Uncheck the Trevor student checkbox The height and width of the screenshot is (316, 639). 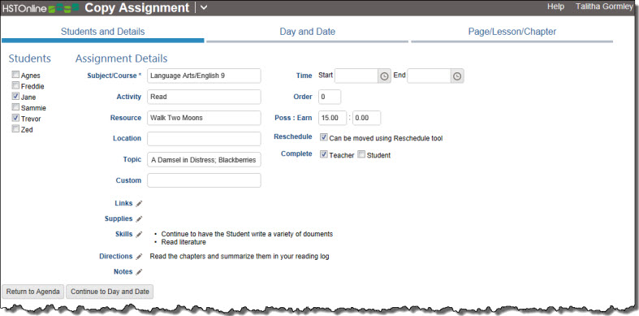click(x=15, y=119)
